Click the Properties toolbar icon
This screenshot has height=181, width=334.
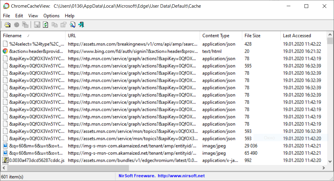[63, 25]
